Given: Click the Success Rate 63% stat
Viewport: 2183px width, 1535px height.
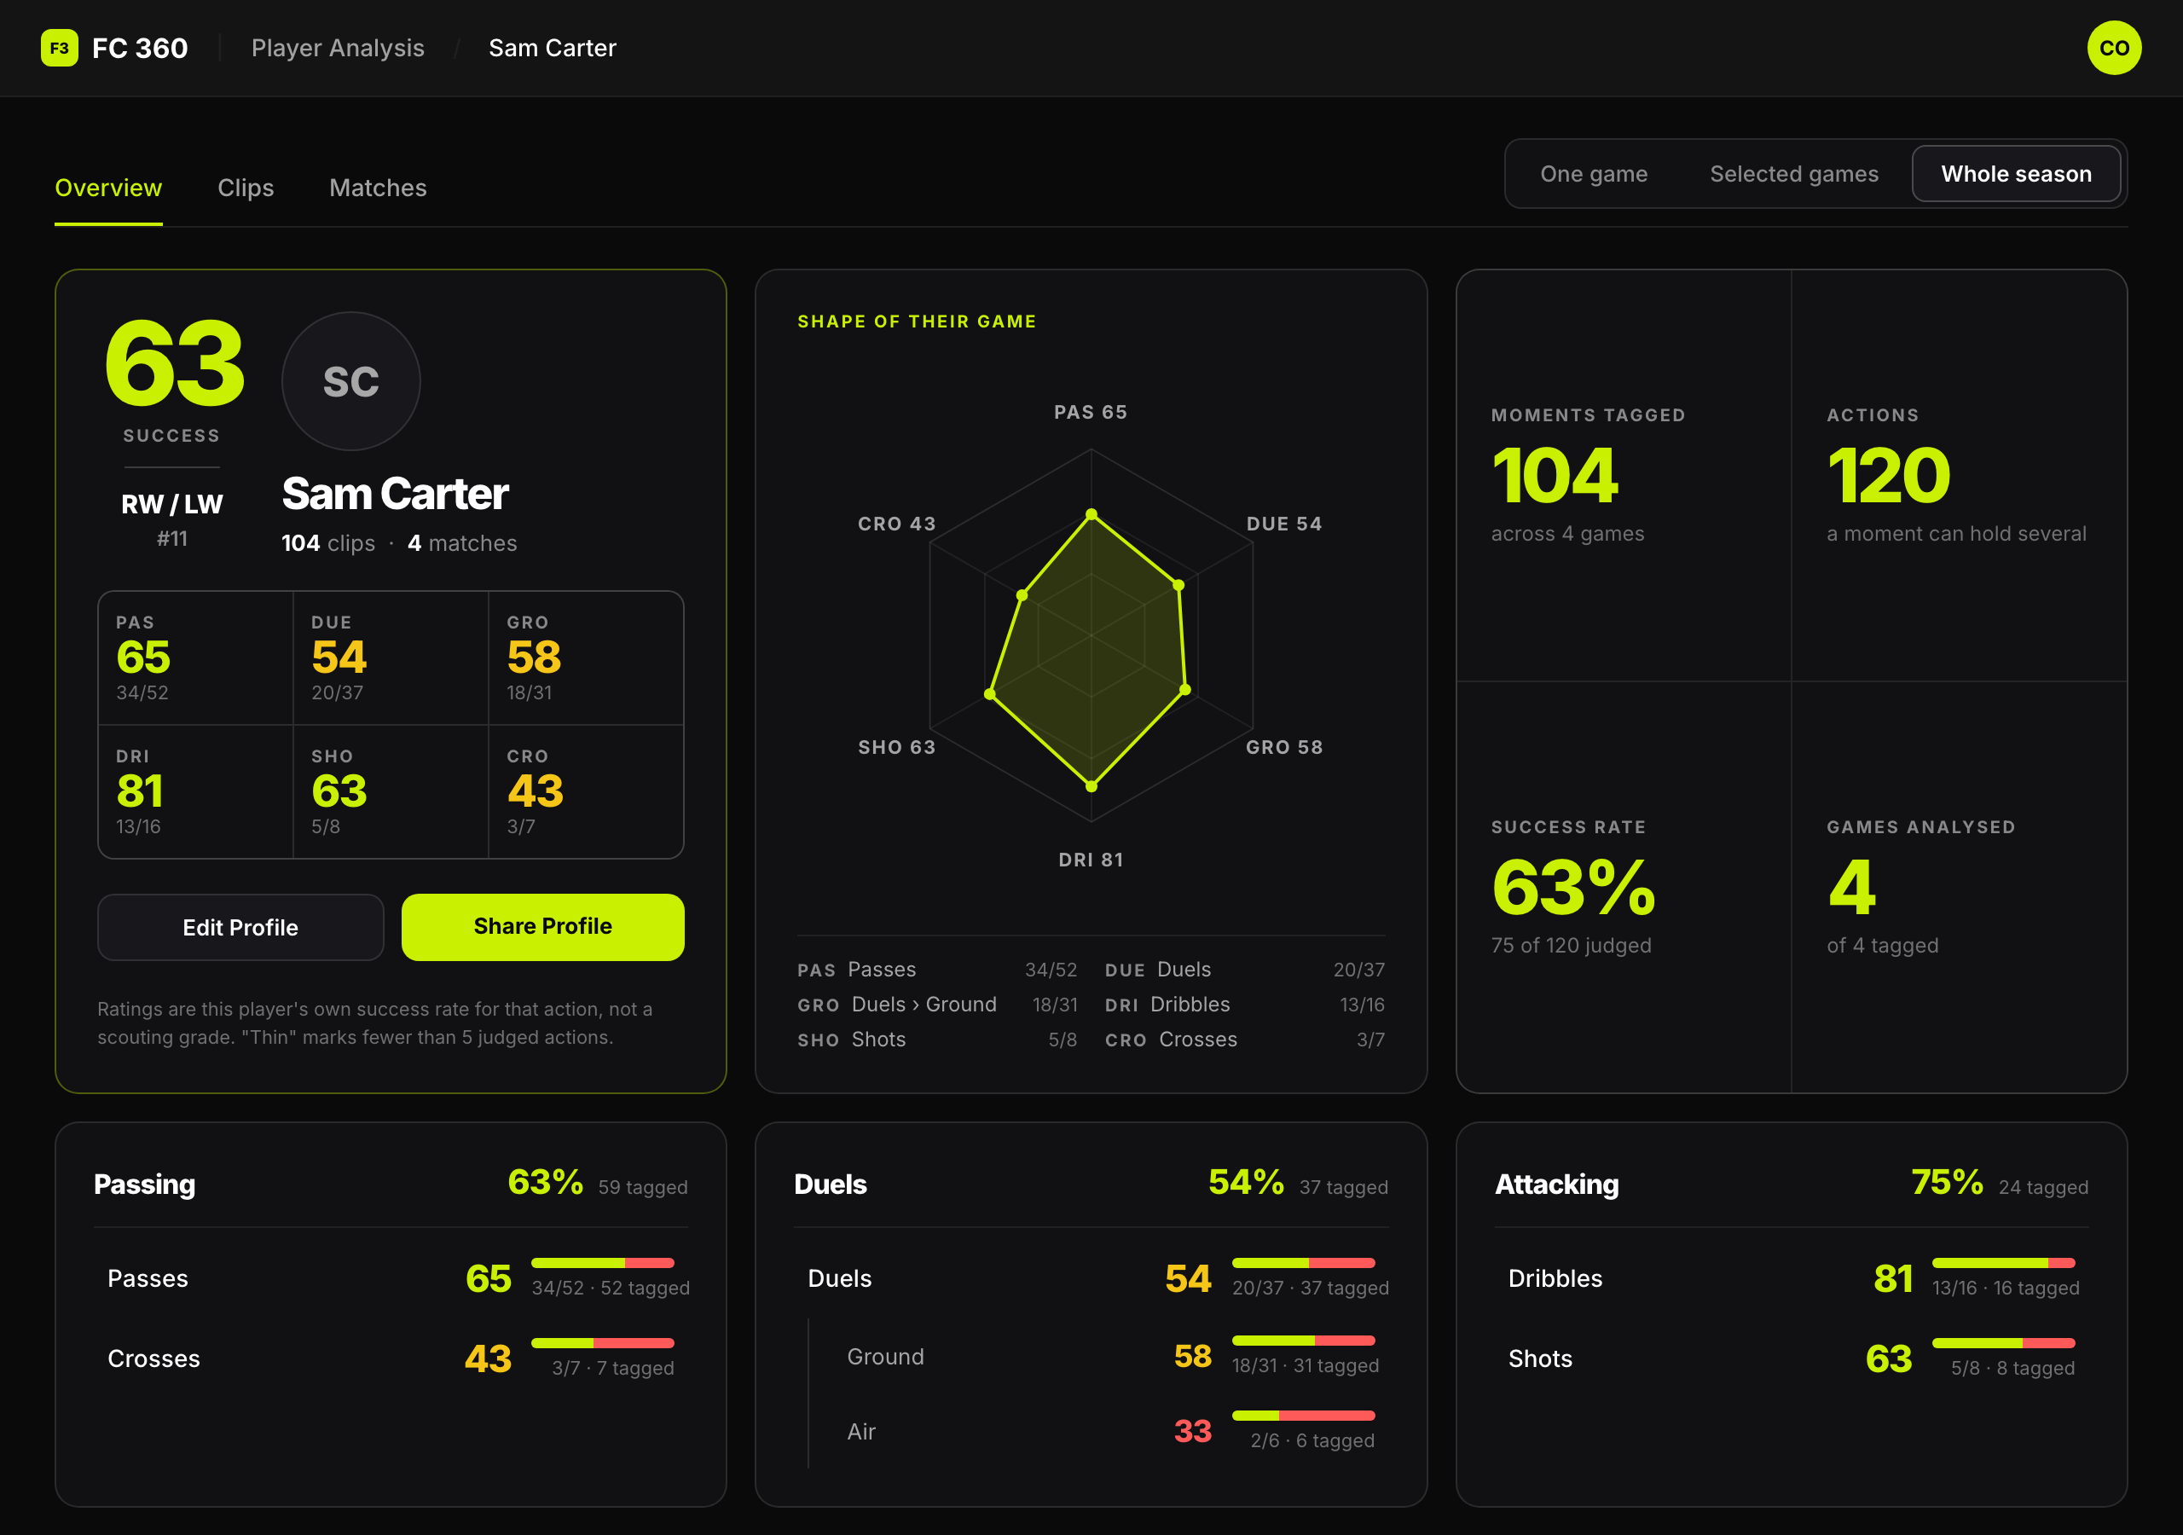Looking at the screenshot, I should 1624,888.
